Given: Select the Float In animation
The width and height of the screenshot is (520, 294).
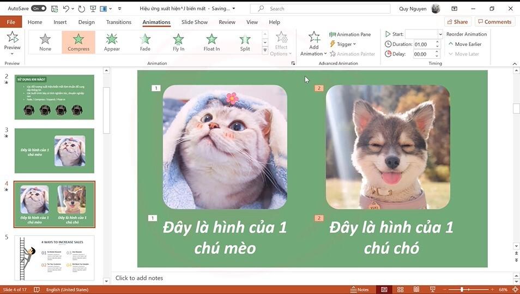Looking at the screenshot, I should coord(211,43).
